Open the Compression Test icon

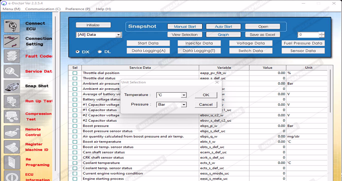tap(12, 116)
